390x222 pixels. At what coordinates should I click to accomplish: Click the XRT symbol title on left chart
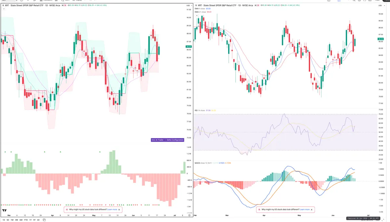coord(33,6)
